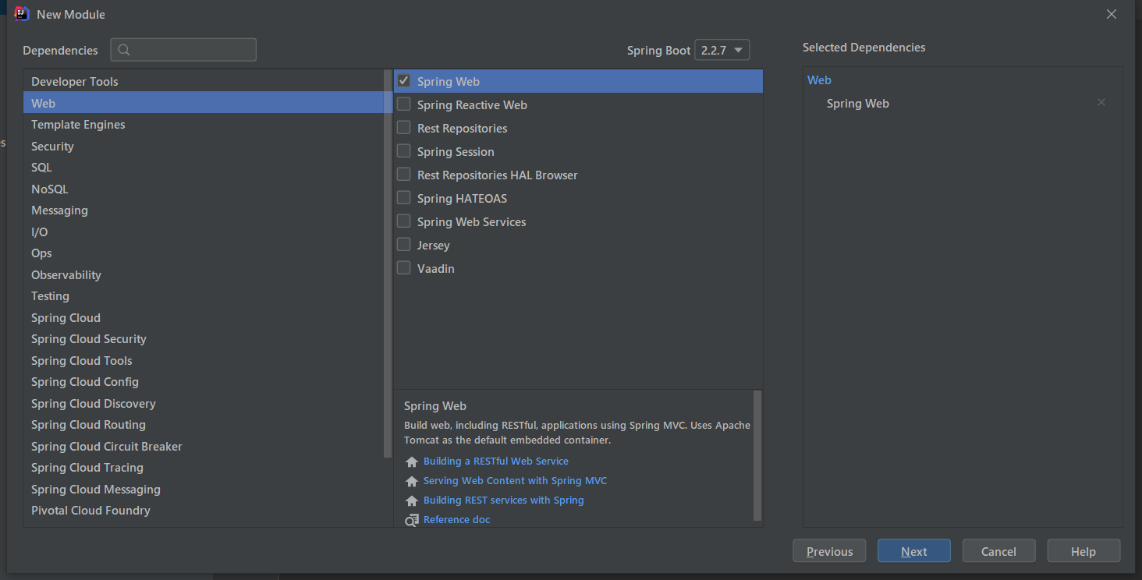Image resolution: width=1142 pixels, height=580 pixels.
Task: Enable Rest Repositories HAL Browser
Action: [x=404, y=175]
